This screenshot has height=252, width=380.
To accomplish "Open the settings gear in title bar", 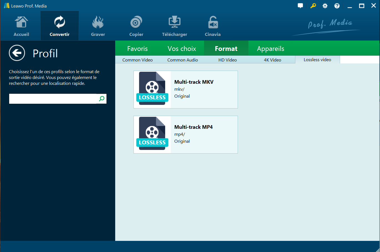I will coord(325,6).
